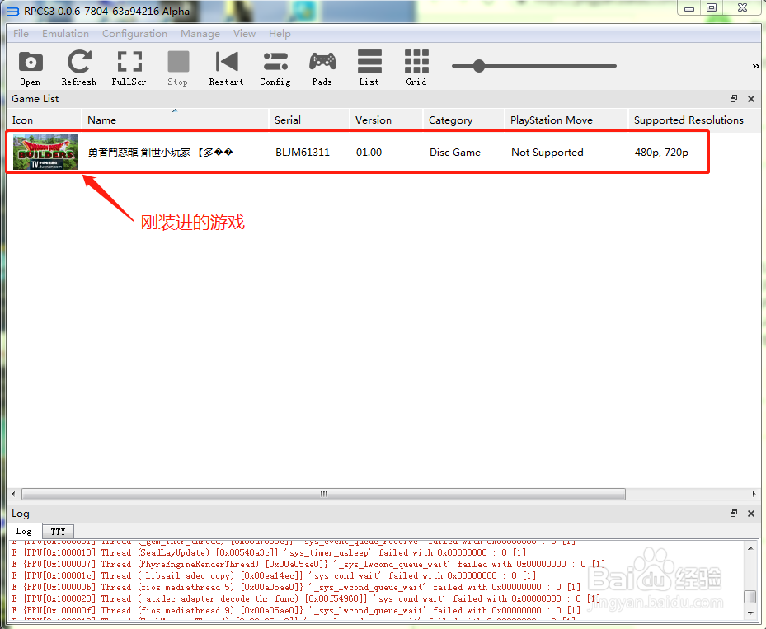This screenshot has width=766, height=629.
Task: Click the Disc Game category cell
Action: click(x=455, y=153)
